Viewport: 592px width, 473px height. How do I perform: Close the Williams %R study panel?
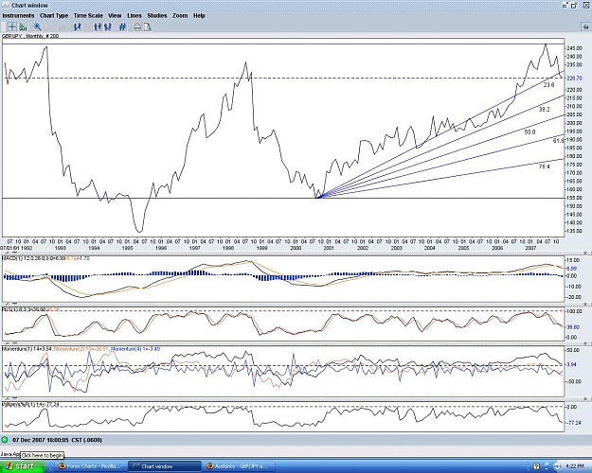[x=586, y=398]
